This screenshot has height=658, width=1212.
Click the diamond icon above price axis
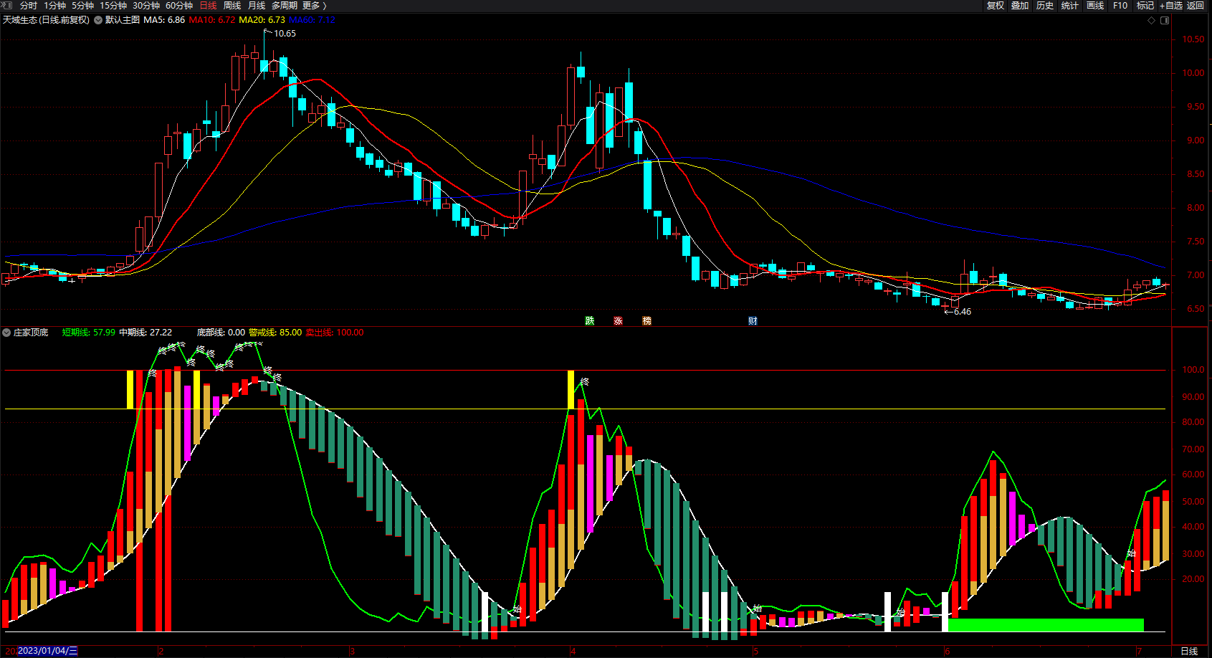tap(1152, 20)
